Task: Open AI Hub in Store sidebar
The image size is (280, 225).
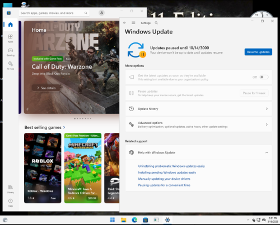Action: (11, 65)
